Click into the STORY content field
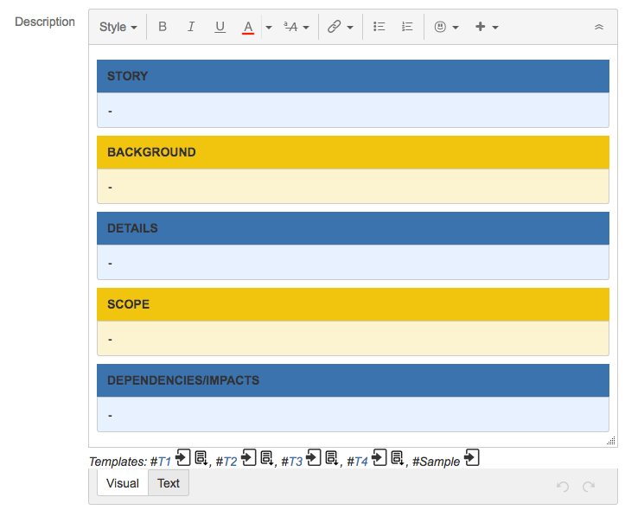The image size is (625, 510). (x=353, y=111)
